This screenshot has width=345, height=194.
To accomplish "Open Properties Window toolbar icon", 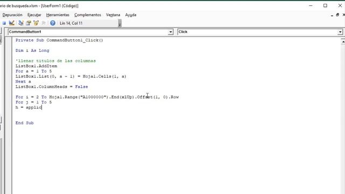I will 29,23.
